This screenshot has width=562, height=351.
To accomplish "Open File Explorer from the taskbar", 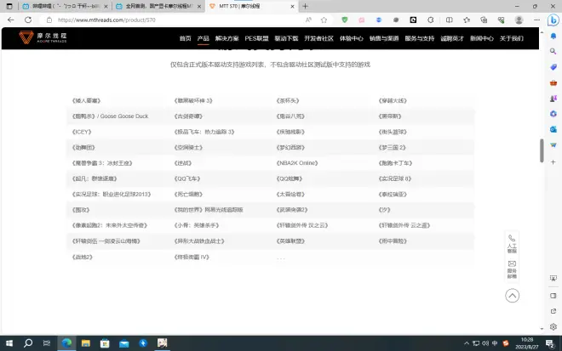I will pos(86,343).
